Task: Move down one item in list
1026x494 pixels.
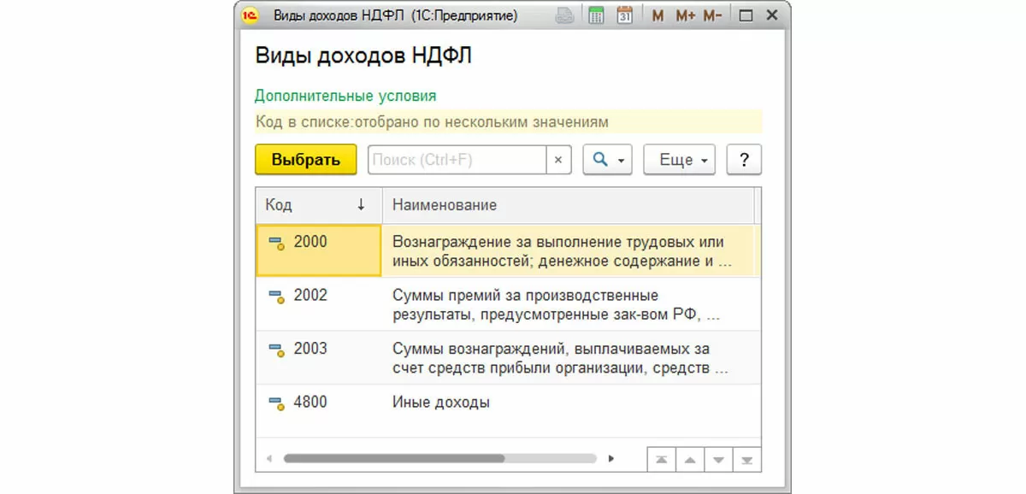Action: [718, 459]
